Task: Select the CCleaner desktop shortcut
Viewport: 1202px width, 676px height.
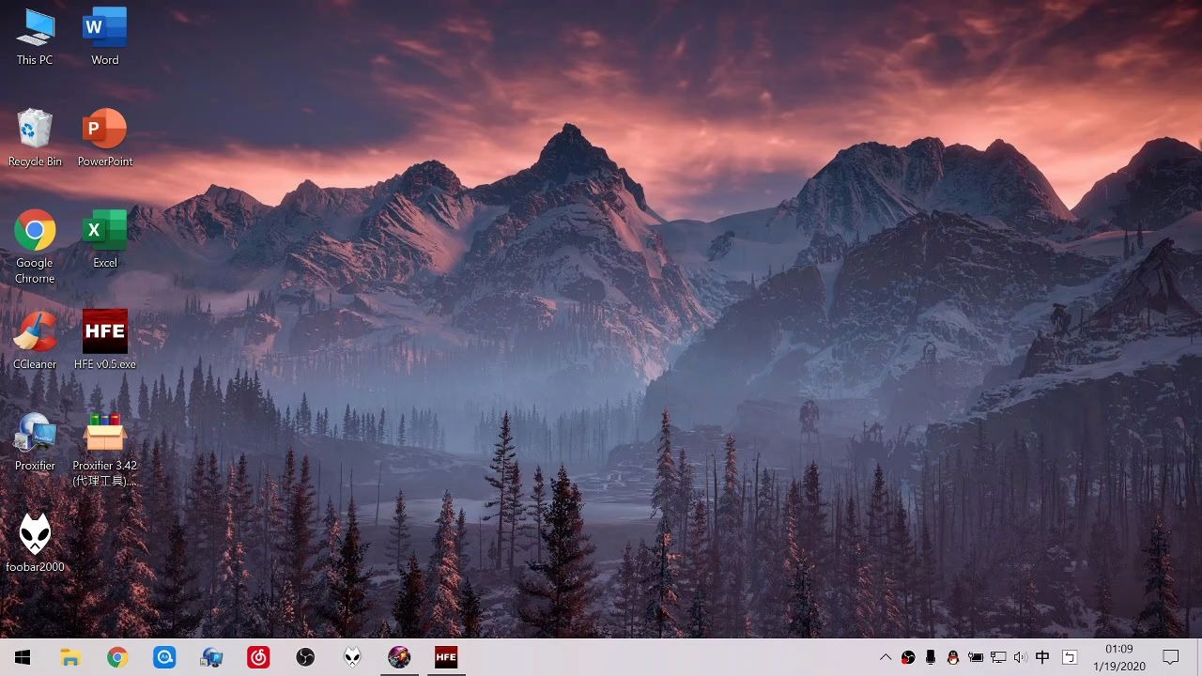Action: pos(35,342)
